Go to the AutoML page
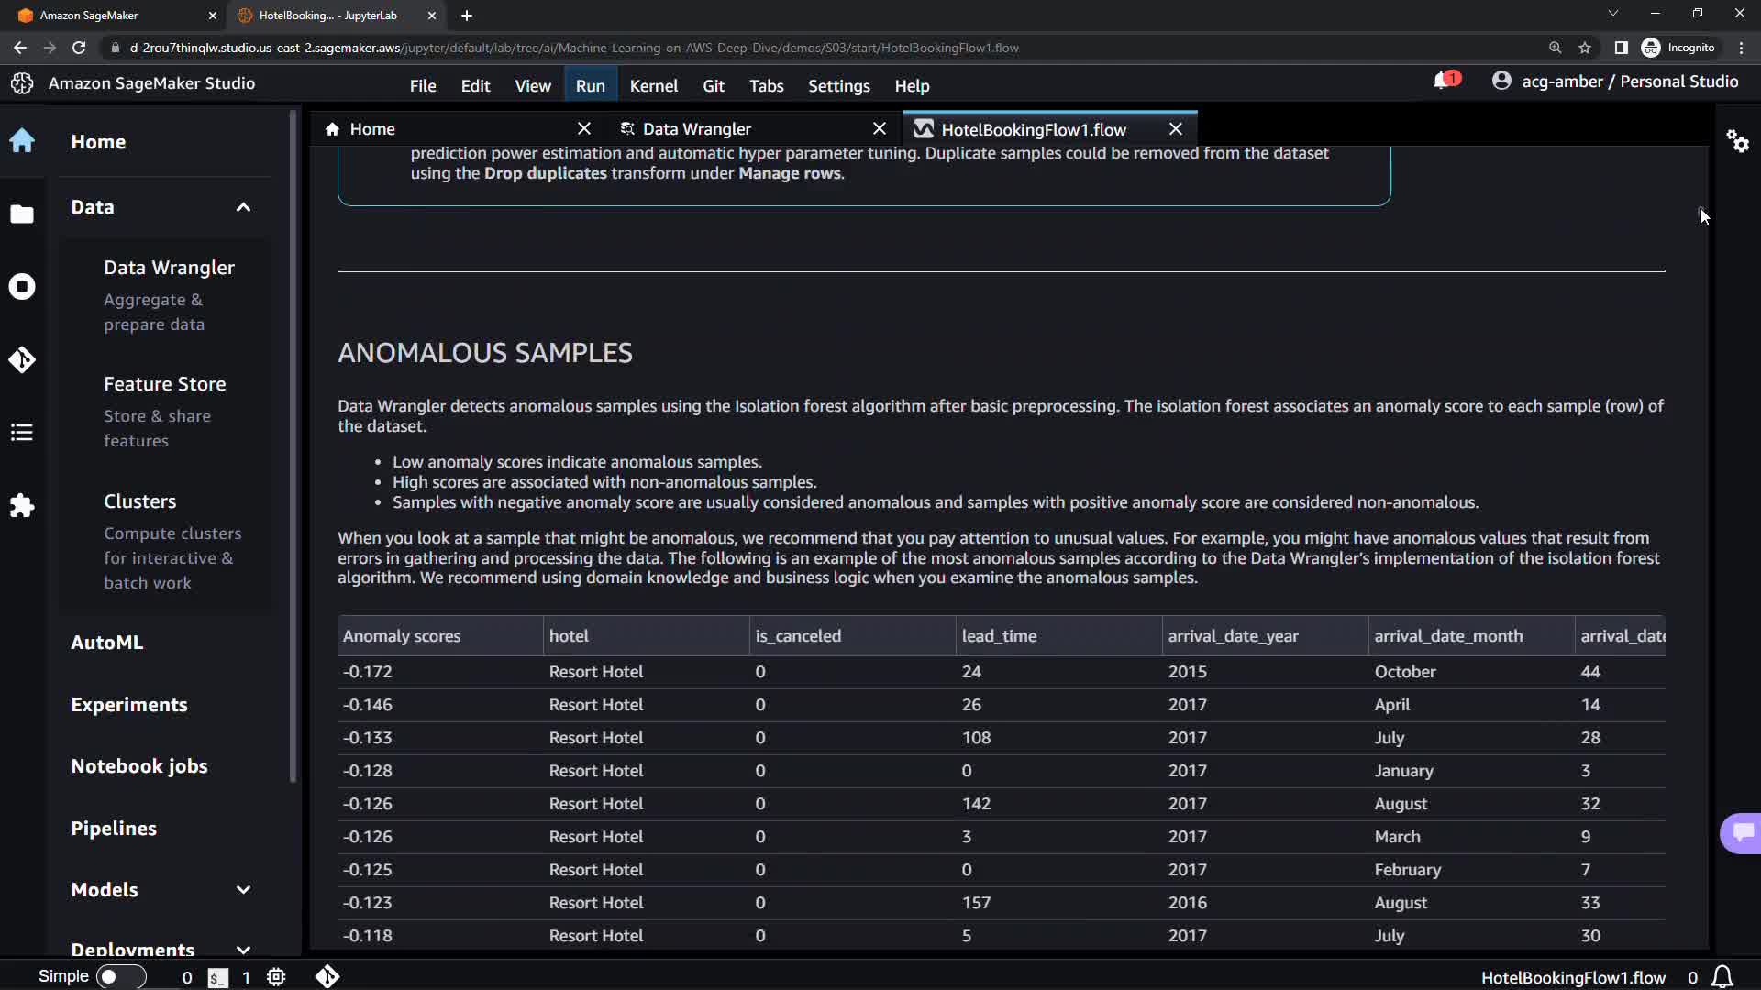The width and height of the screenshot is (1761, 990). point(106,643)
